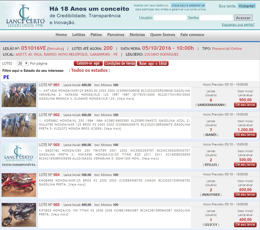Click bidder name IBANÊS
This screenshot has width=260, height=230.
coord(211,135)
